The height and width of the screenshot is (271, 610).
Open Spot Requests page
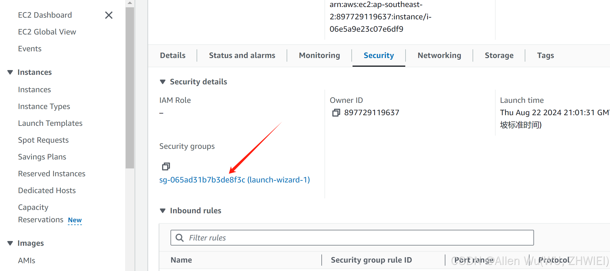tap(43, 140)
